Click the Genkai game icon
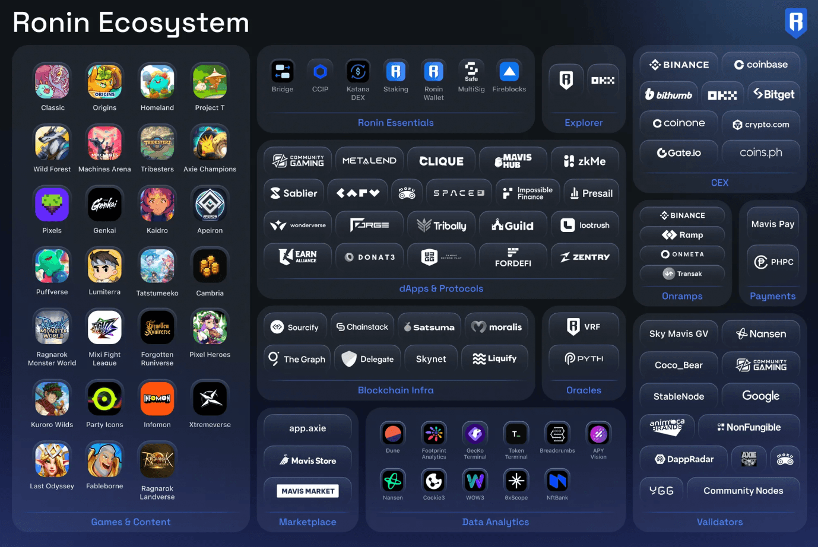818x547 pixels. pos(104,204)
